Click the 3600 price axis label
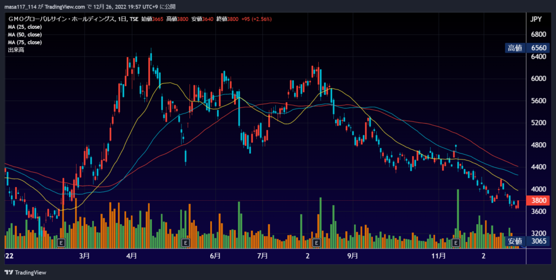 click(538, 211)
